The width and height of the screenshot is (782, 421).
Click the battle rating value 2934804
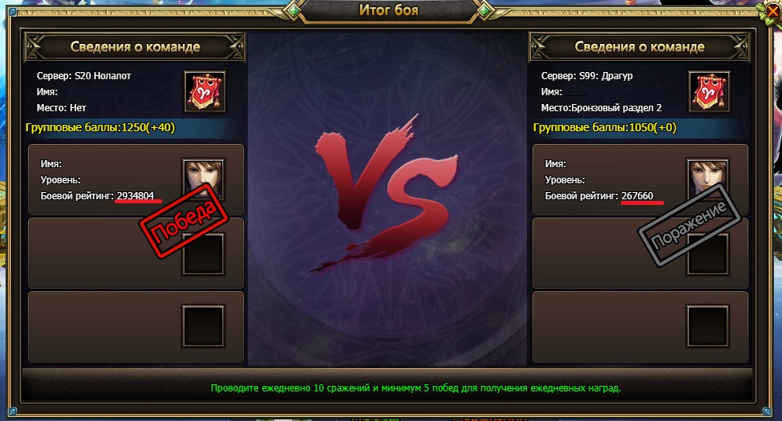136,195
